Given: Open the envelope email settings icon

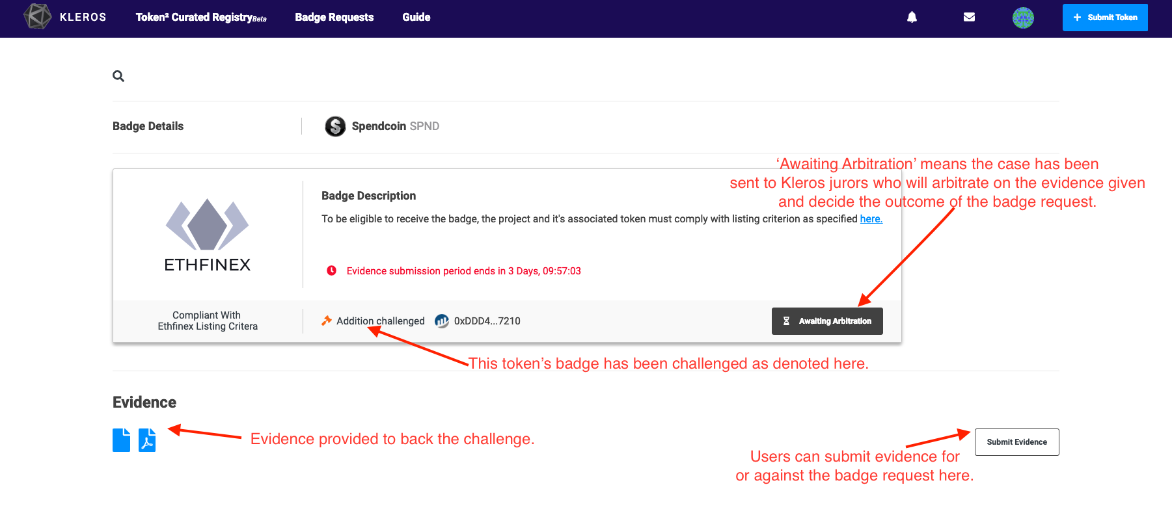Looking at the screenshot, I should click(x=969, y=18).
